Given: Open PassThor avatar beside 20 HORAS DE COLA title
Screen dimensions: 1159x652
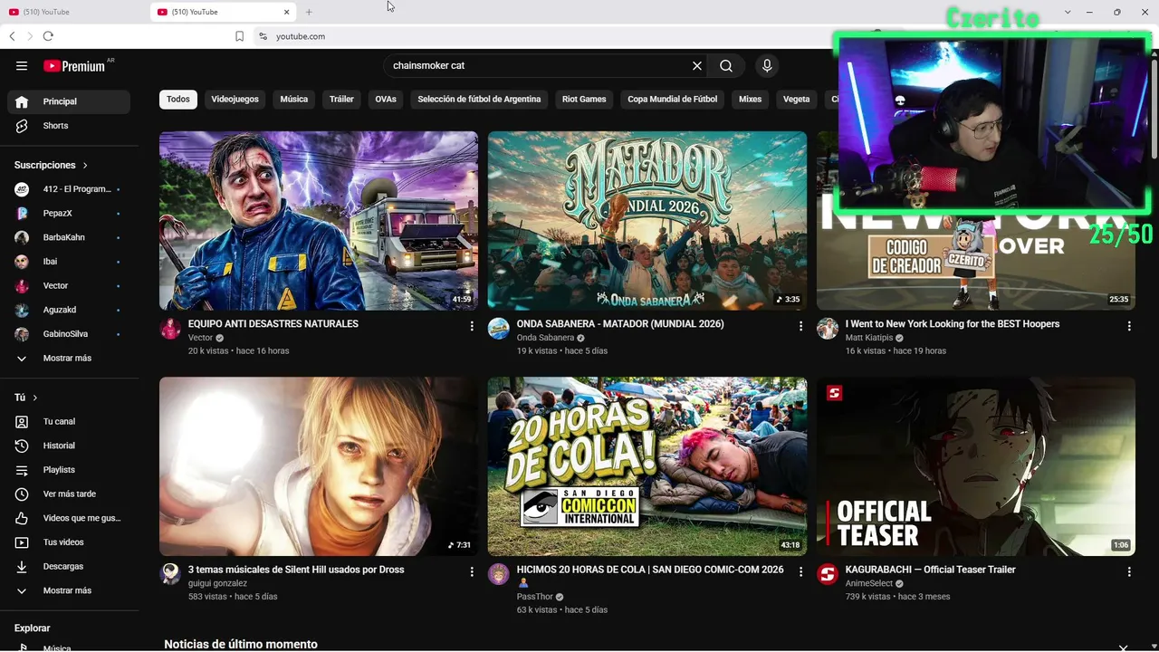Looking at the screenshot, I should (x=499, y=574).
